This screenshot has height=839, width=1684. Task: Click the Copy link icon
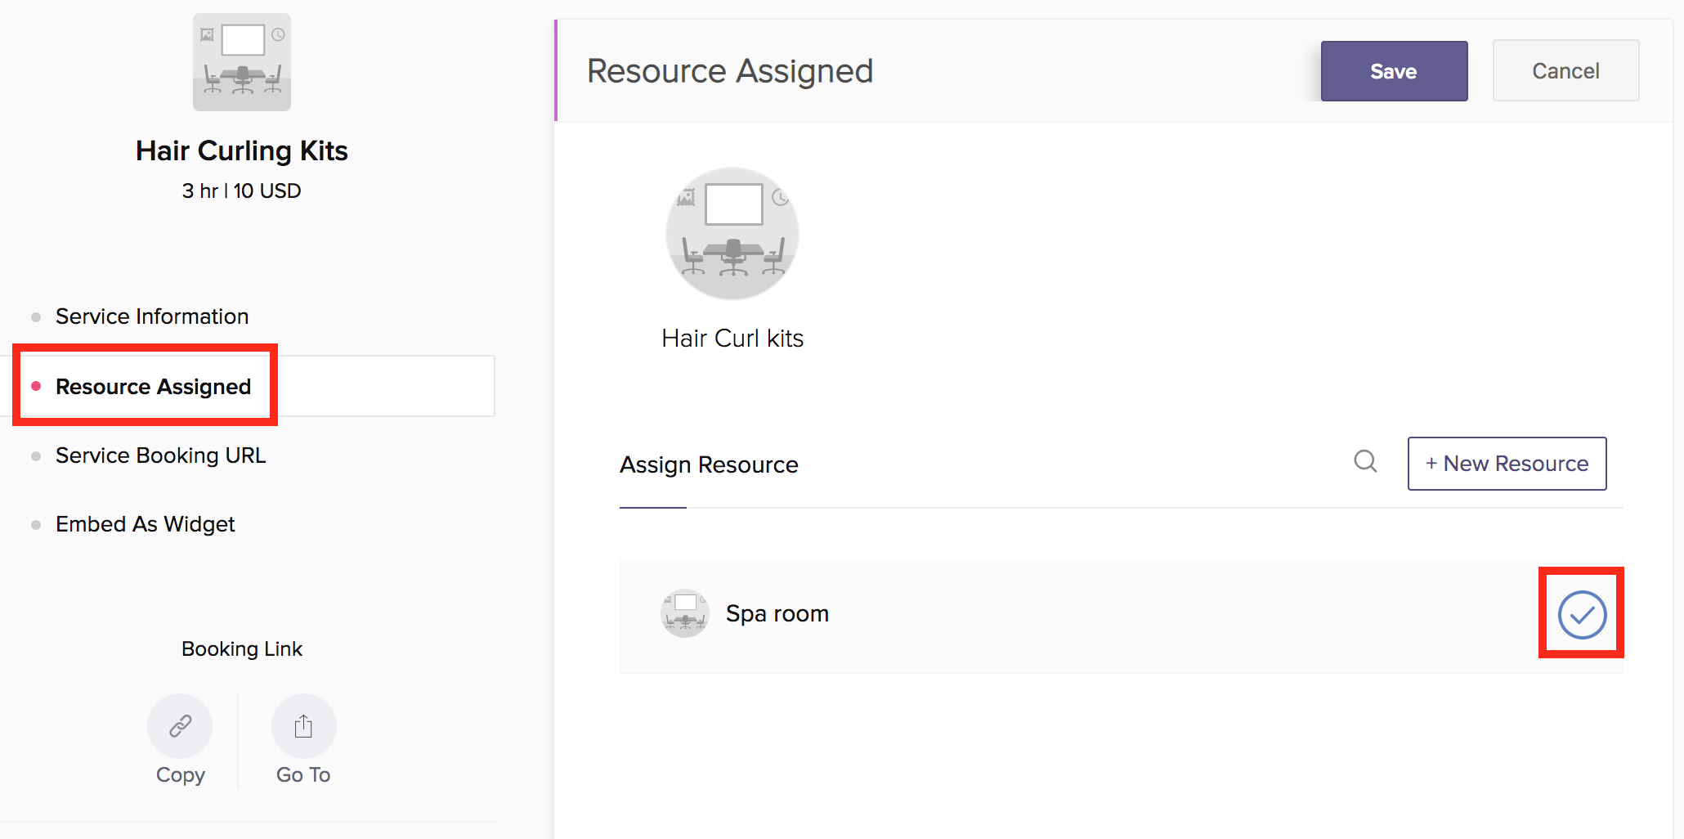tap(180, 726)
